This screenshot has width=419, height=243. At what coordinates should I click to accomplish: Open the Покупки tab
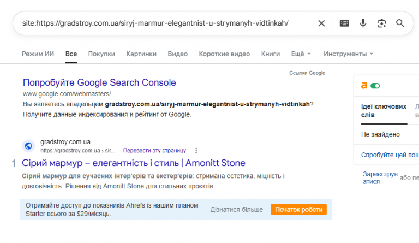tap(101, 54)
